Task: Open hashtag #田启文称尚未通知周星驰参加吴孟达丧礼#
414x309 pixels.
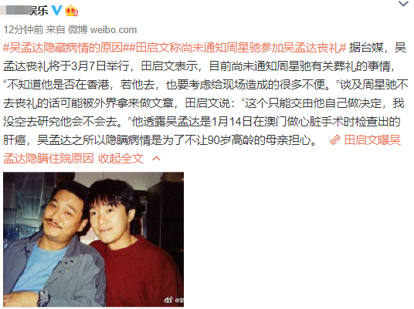Action: [237, 48]
